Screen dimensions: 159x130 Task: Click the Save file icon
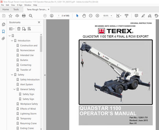click(x=4, y=16)
